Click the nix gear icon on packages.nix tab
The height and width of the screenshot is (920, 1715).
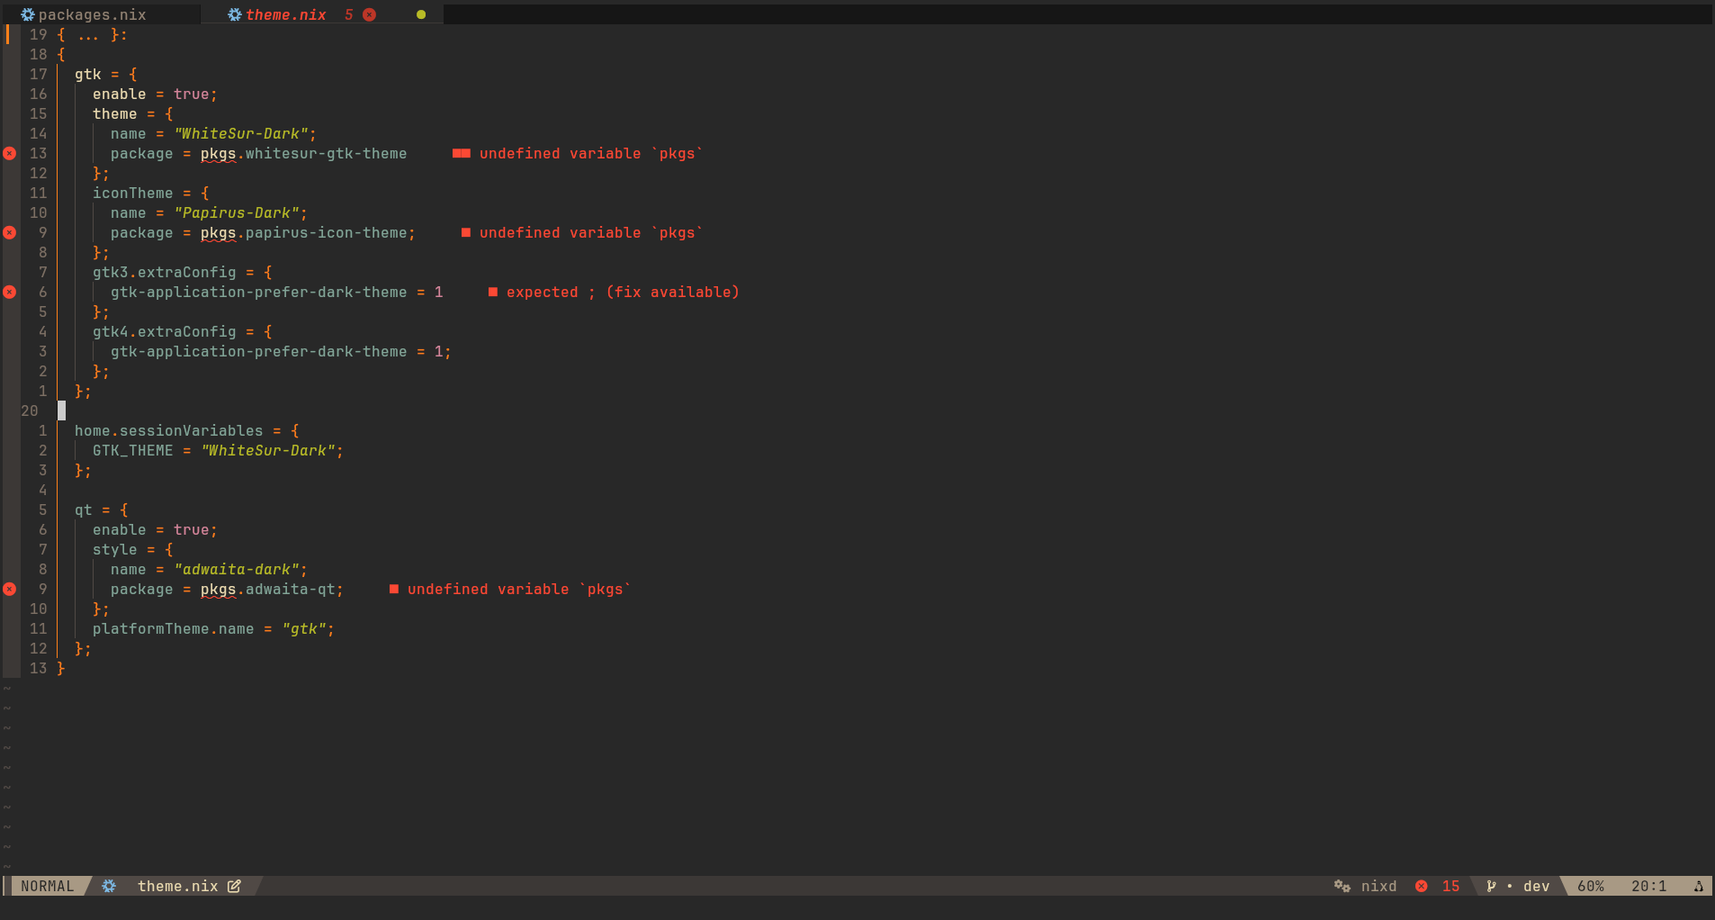pos(28,14)
